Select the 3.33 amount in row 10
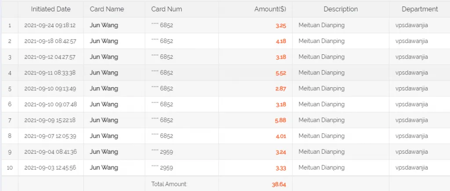This screenshot has height=191, width=450. pos(281,167)
